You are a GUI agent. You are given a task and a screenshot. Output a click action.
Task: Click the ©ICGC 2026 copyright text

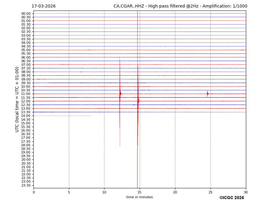click(231, 198)
